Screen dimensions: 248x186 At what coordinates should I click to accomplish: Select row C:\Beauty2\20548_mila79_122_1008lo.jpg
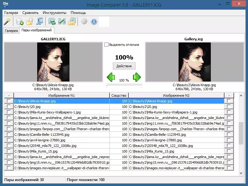pyautogui.click(x=176, y=146)
